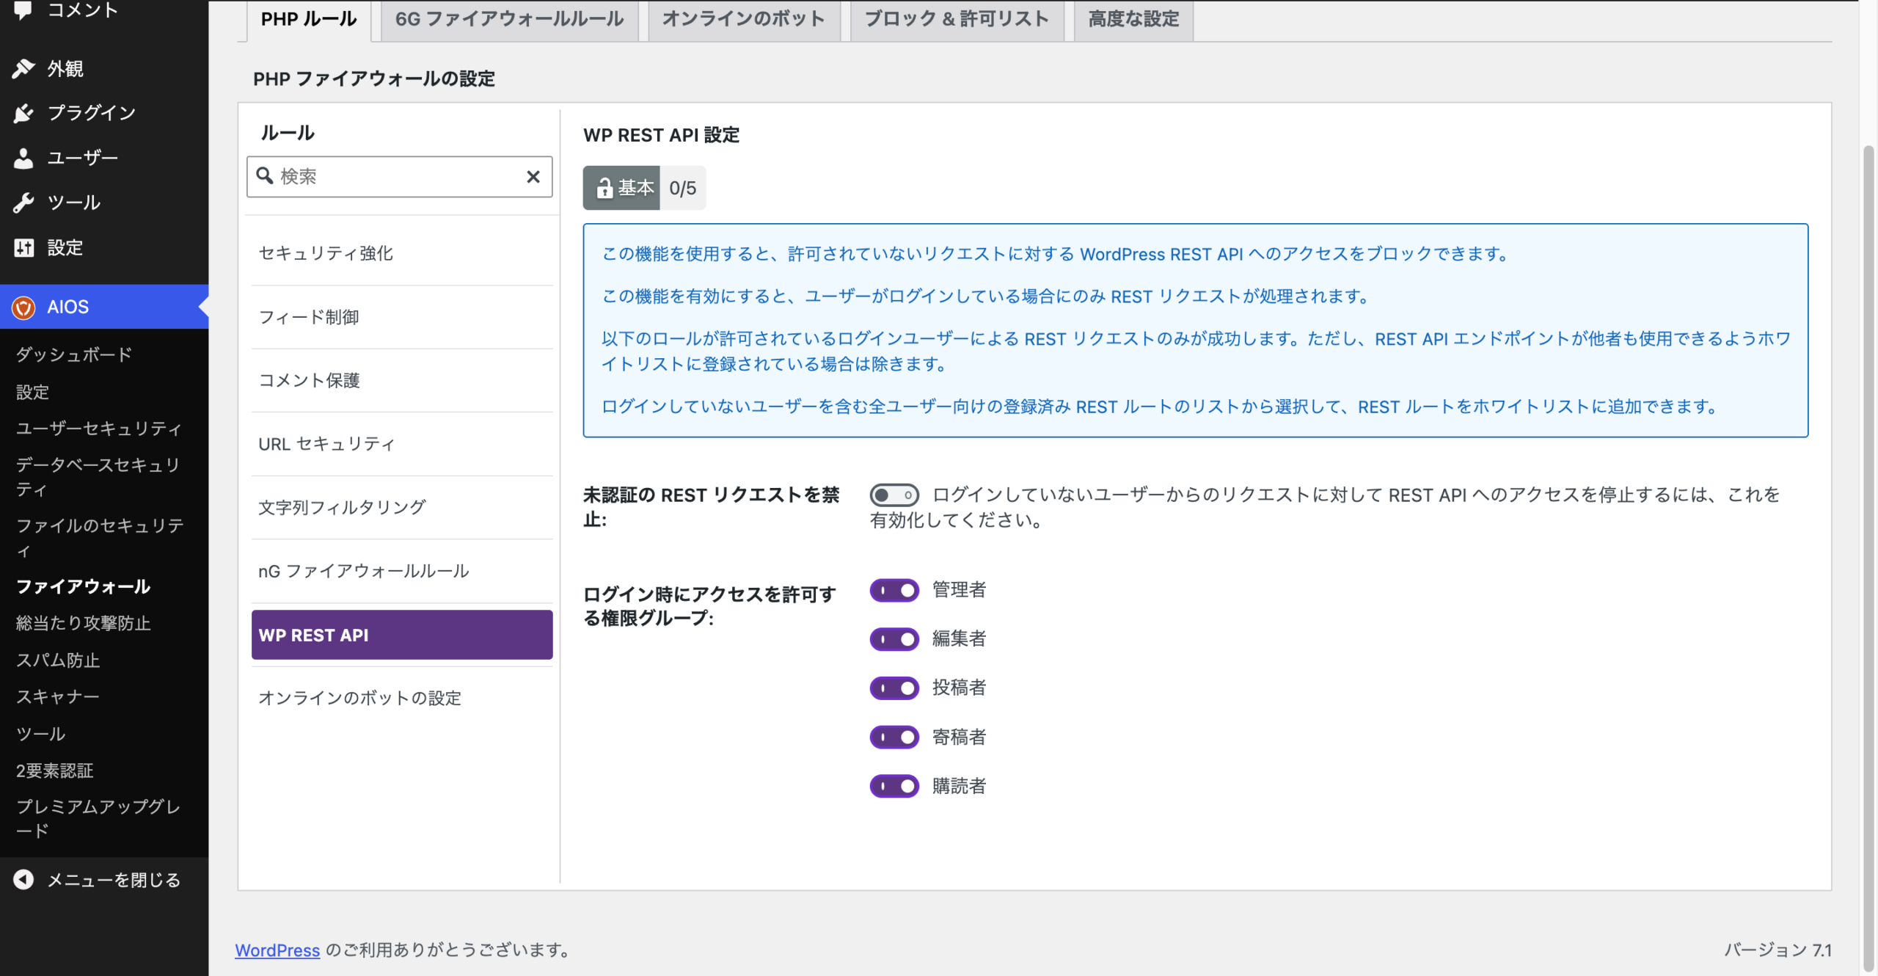Open the WordPress footer link
The image size is (1878, 976).
(x=277, y=950)
